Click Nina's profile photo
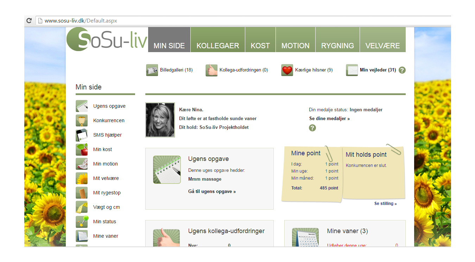 pos(160,120)
